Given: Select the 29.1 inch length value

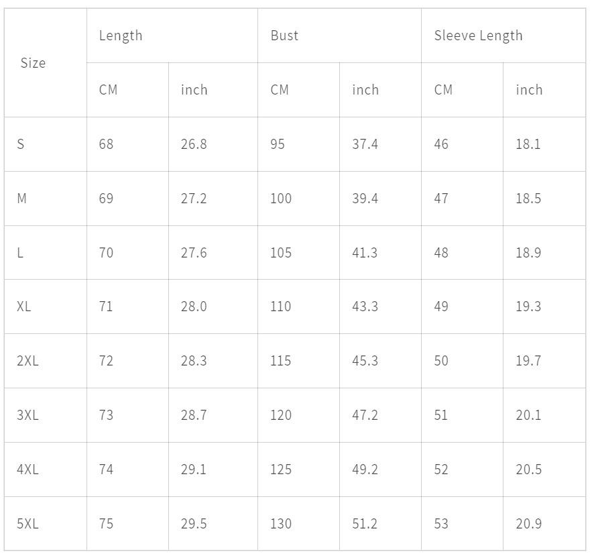Looking at the screenshot, I should coord(194,469).
